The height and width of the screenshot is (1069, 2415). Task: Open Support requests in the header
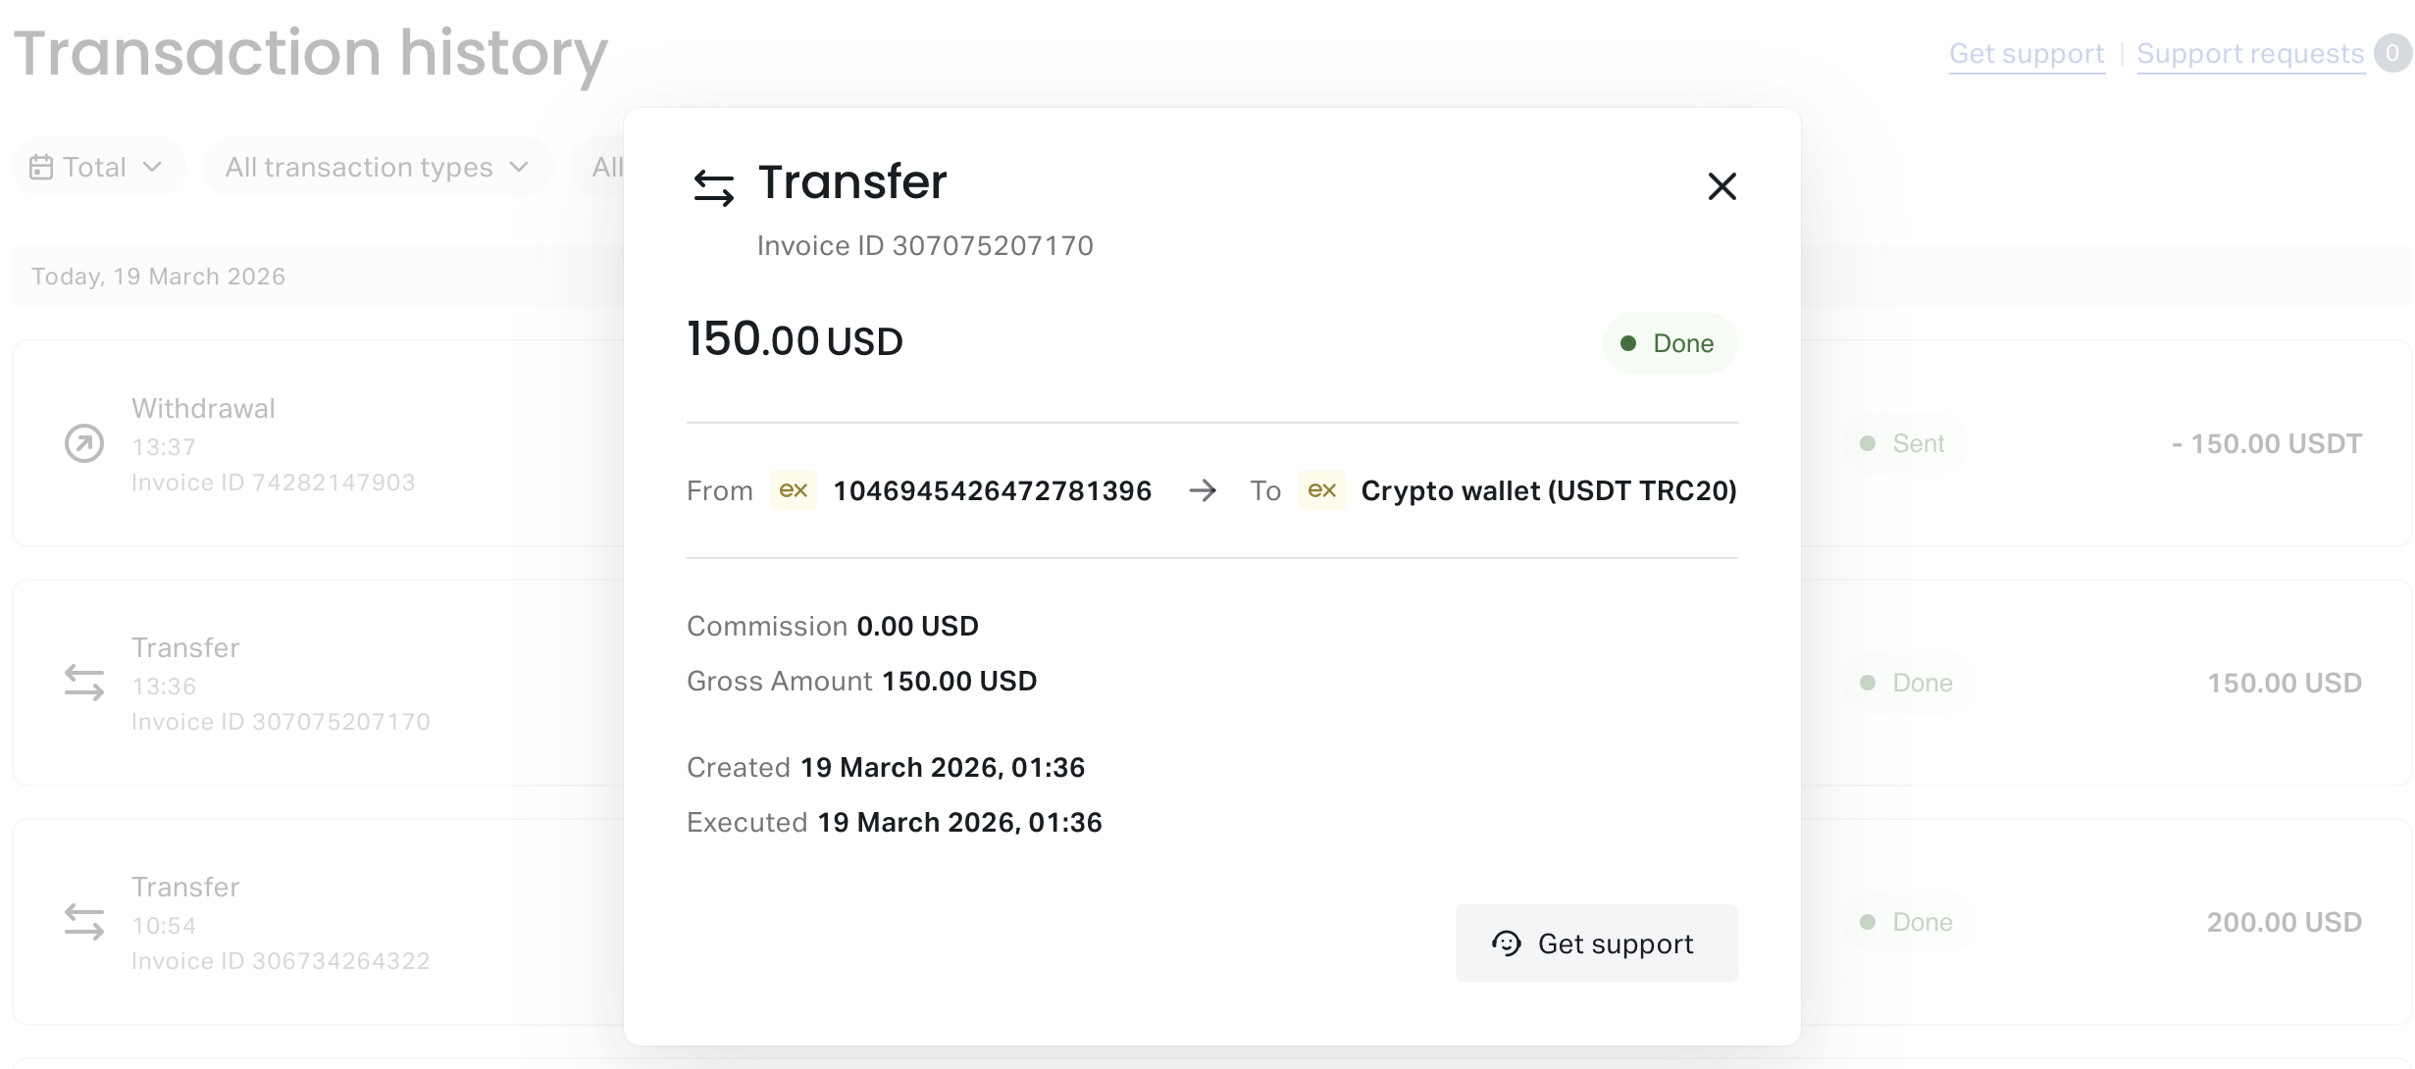click(x=2250, y=54)
